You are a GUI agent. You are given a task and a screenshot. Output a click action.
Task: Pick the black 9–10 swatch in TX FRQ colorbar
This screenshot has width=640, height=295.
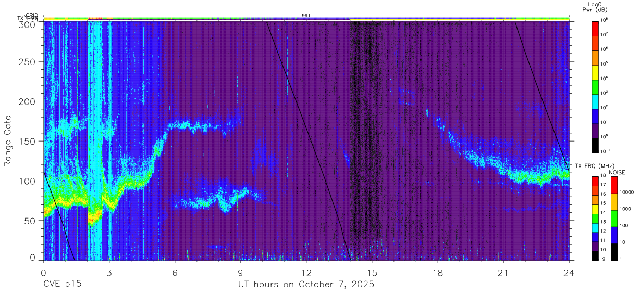(595, 255)
